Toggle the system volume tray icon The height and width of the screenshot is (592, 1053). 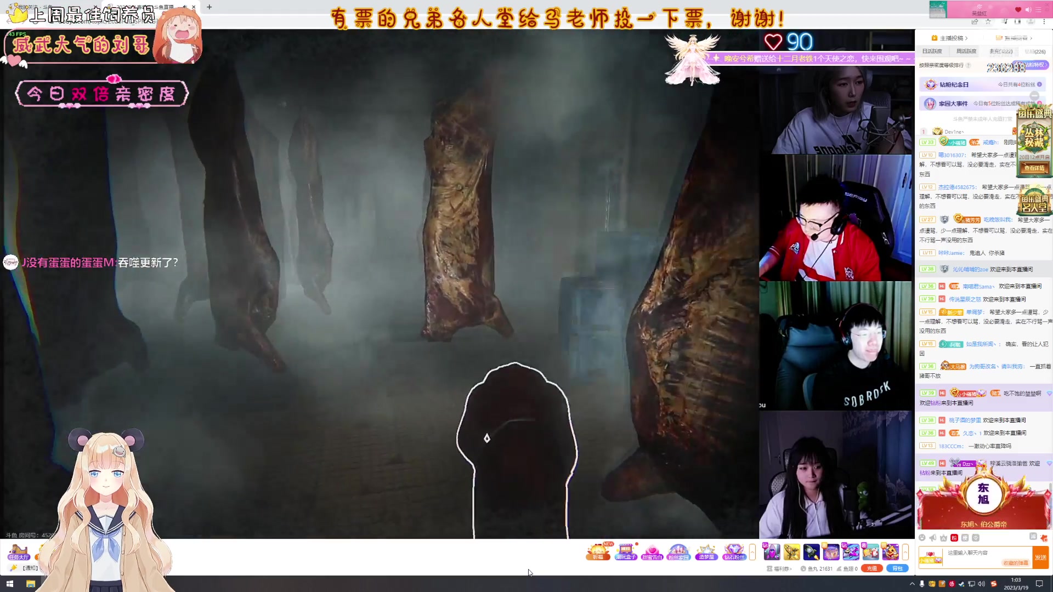tap(982, 584)
